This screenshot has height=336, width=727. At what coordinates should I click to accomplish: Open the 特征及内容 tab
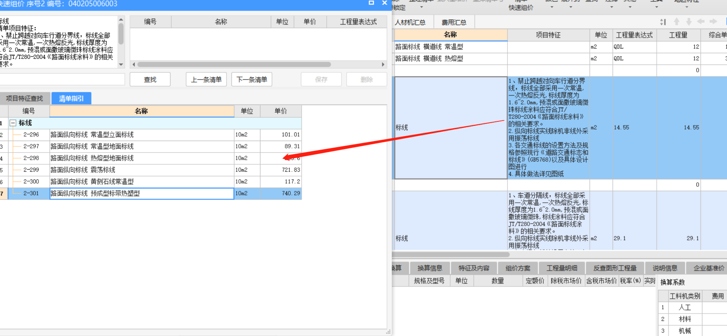point(474,268)
